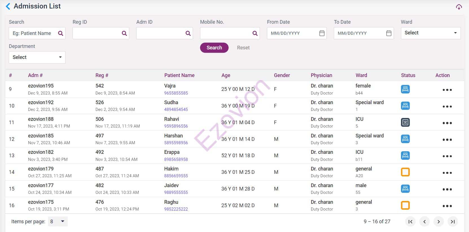Open the To Date calendar picker
Screen dimensions: 469x232
(x=389, y=33)
